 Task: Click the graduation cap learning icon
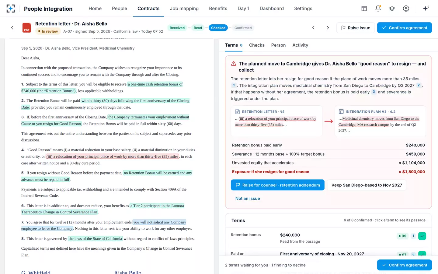[x=392, y=9]
